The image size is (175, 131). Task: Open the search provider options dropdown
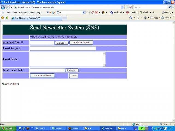173,7
